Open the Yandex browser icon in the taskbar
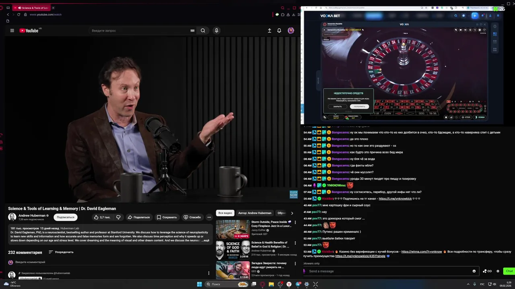The height and width of the screenshot is (289, 515). [x=289, y=284]
